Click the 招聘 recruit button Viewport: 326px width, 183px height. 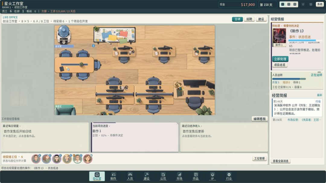(249, 19)
